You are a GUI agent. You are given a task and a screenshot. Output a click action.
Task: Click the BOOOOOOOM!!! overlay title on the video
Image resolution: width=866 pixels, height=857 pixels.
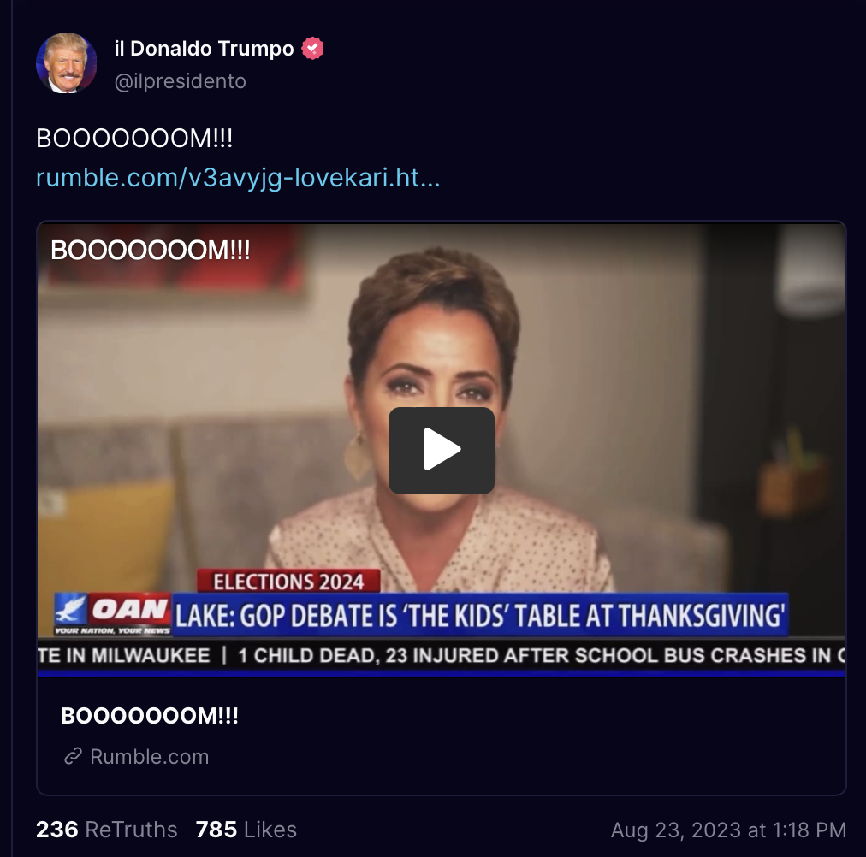[x=151, y=250]
